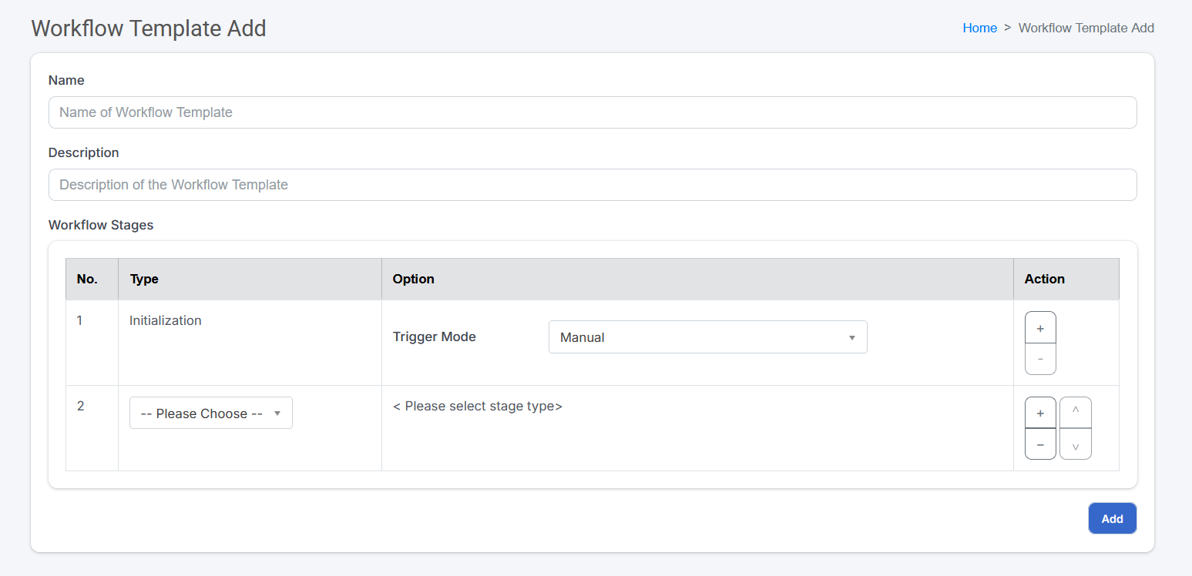Click row number '2' in the stages table
Image resolution: width=1192 pixels, height=576 pixels.
pos(80,406)
